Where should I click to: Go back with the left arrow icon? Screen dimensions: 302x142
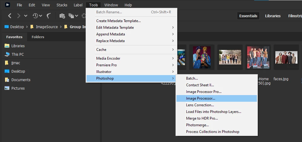[x=10, y=16]
